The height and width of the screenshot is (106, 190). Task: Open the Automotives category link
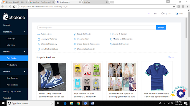click(46, 34)
